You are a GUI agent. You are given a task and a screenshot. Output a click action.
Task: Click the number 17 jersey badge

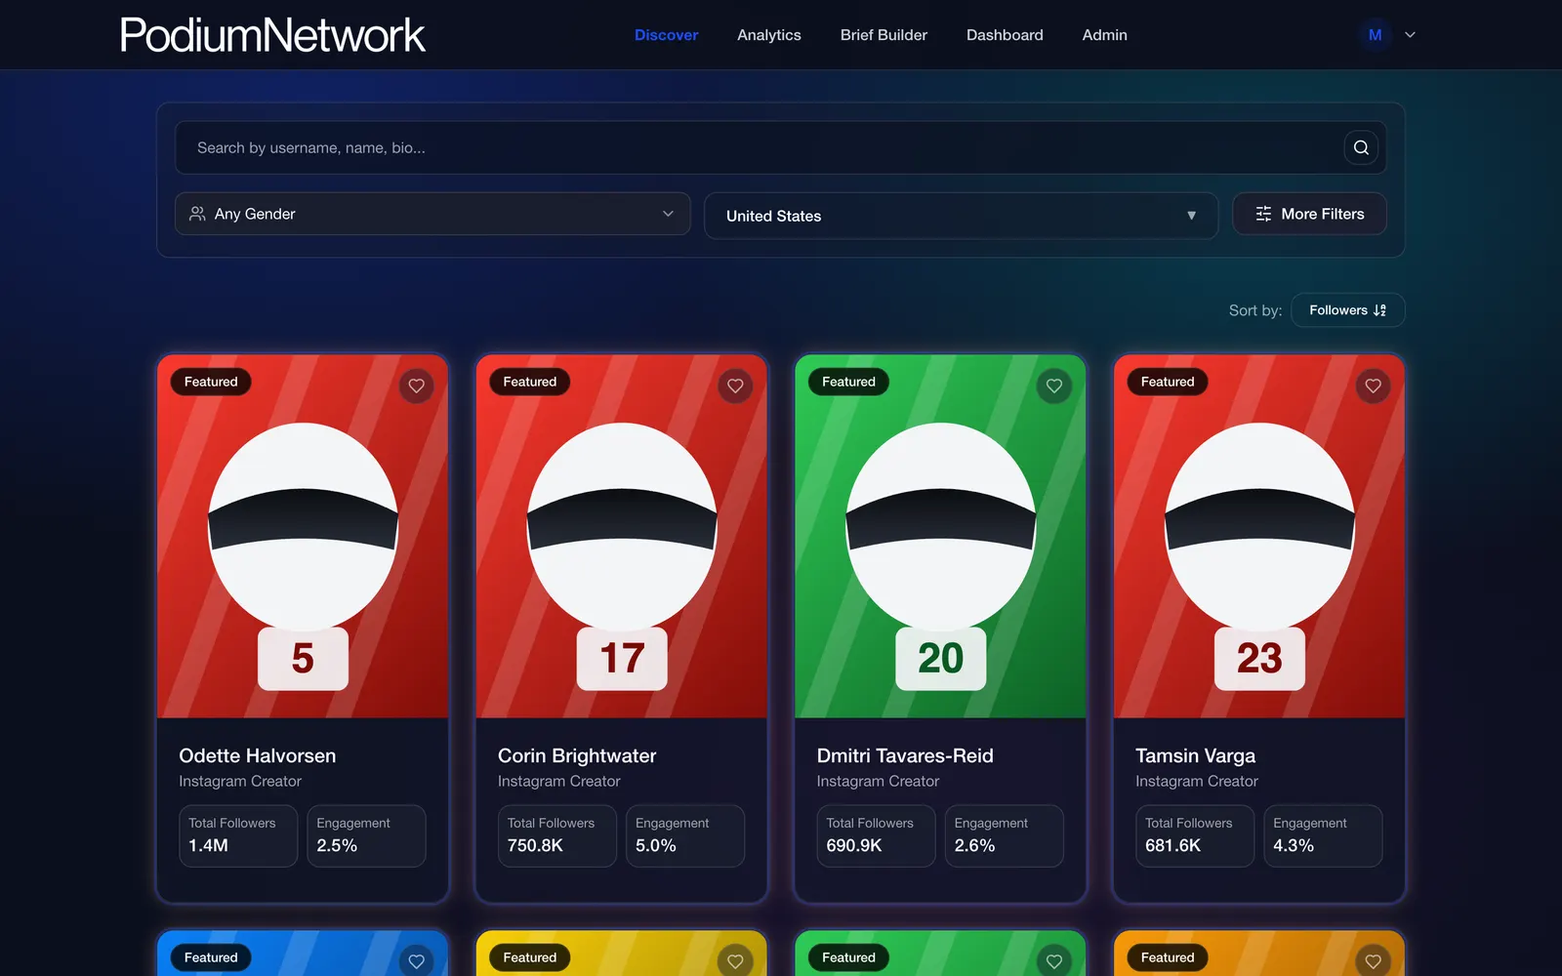click(622, 659)
